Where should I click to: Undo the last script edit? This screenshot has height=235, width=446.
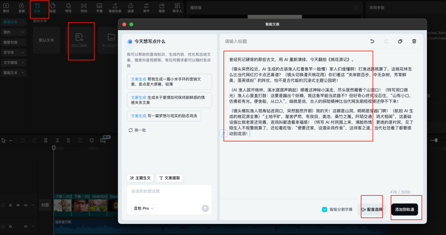click(372, 41)
